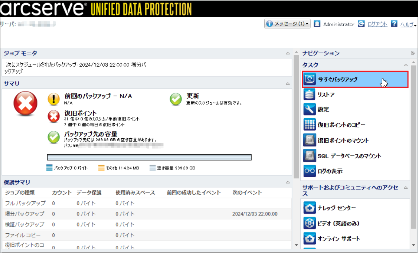
Task: Click the Backup Now (今すぐバックアップ) icon
Action: coord(309,79)
